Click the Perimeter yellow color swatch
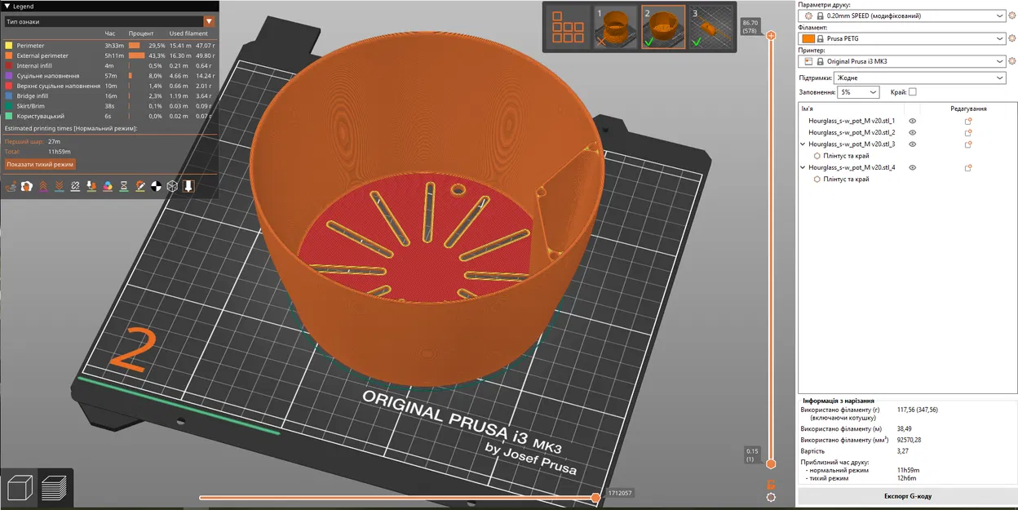The image size is (1018, 510). (9, 46)
